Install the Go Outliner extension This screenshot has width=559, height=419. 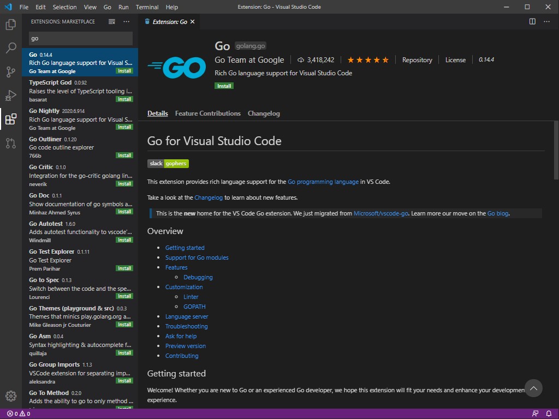(x=124, y=155)
